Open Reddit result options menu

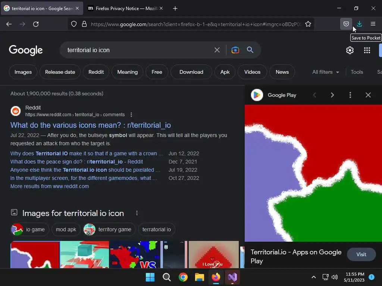[x=131, y=115]
